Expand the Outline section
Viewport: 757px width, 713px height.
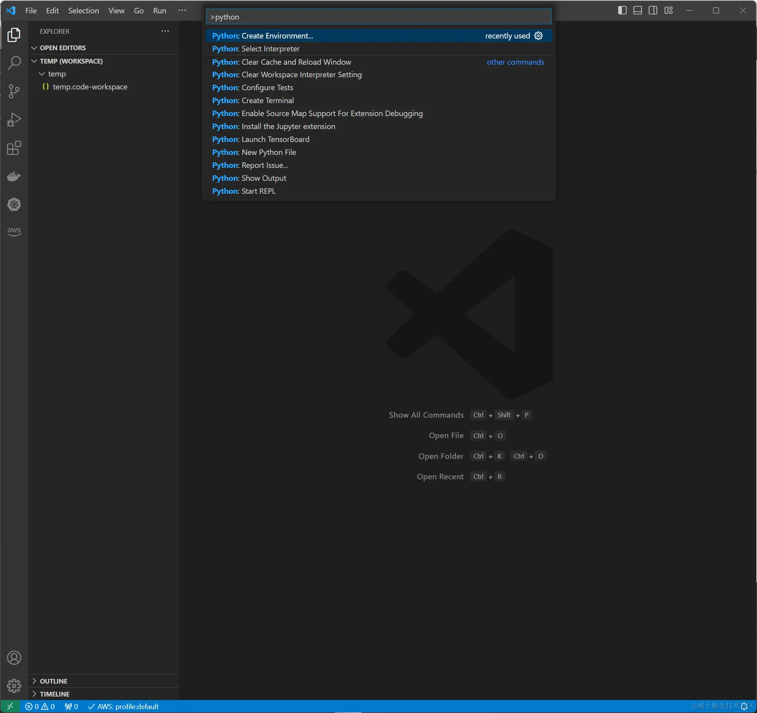point(54,681)
